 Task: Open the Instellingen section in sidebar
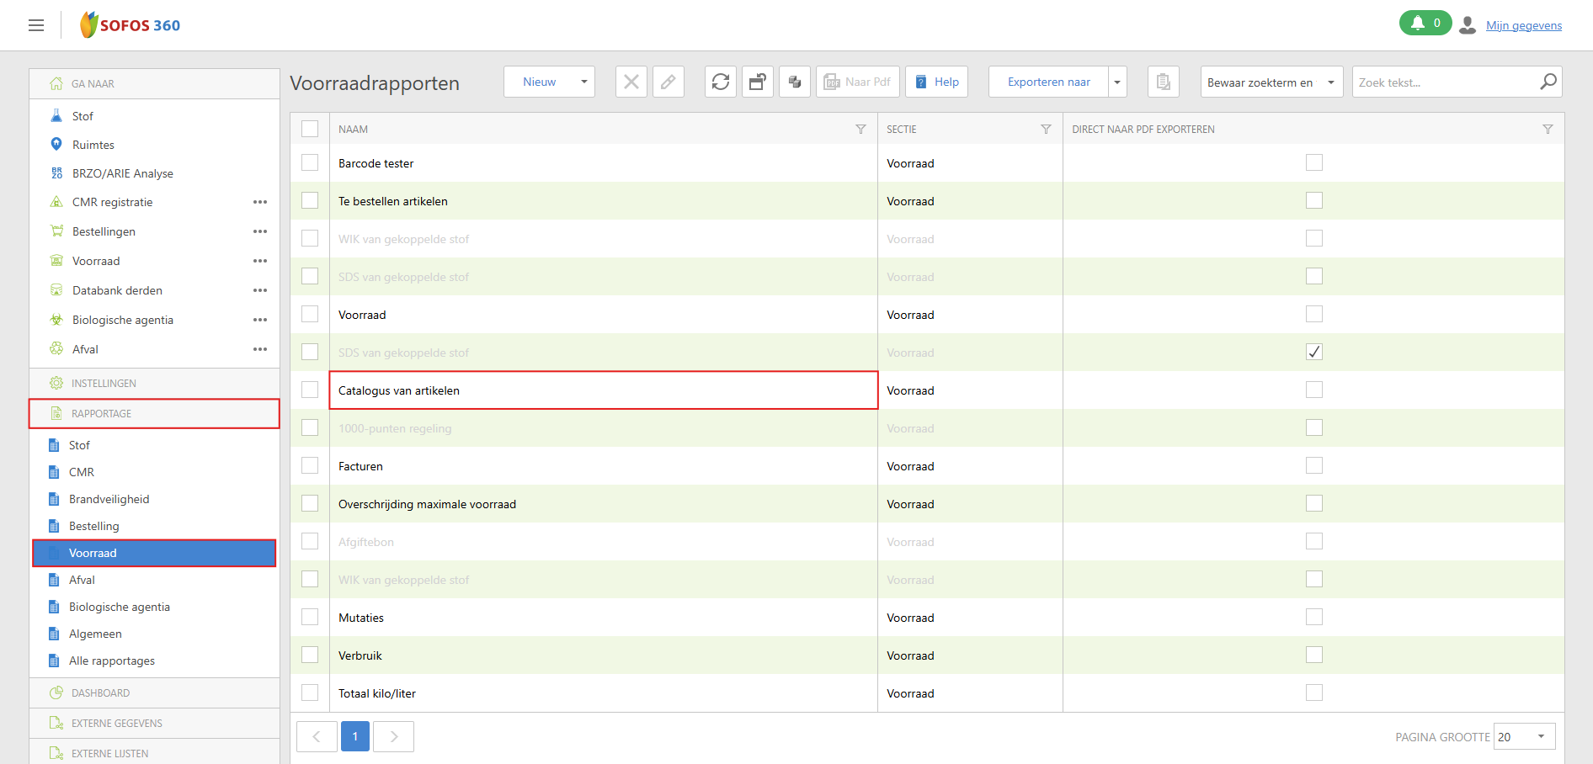[104, 384]
